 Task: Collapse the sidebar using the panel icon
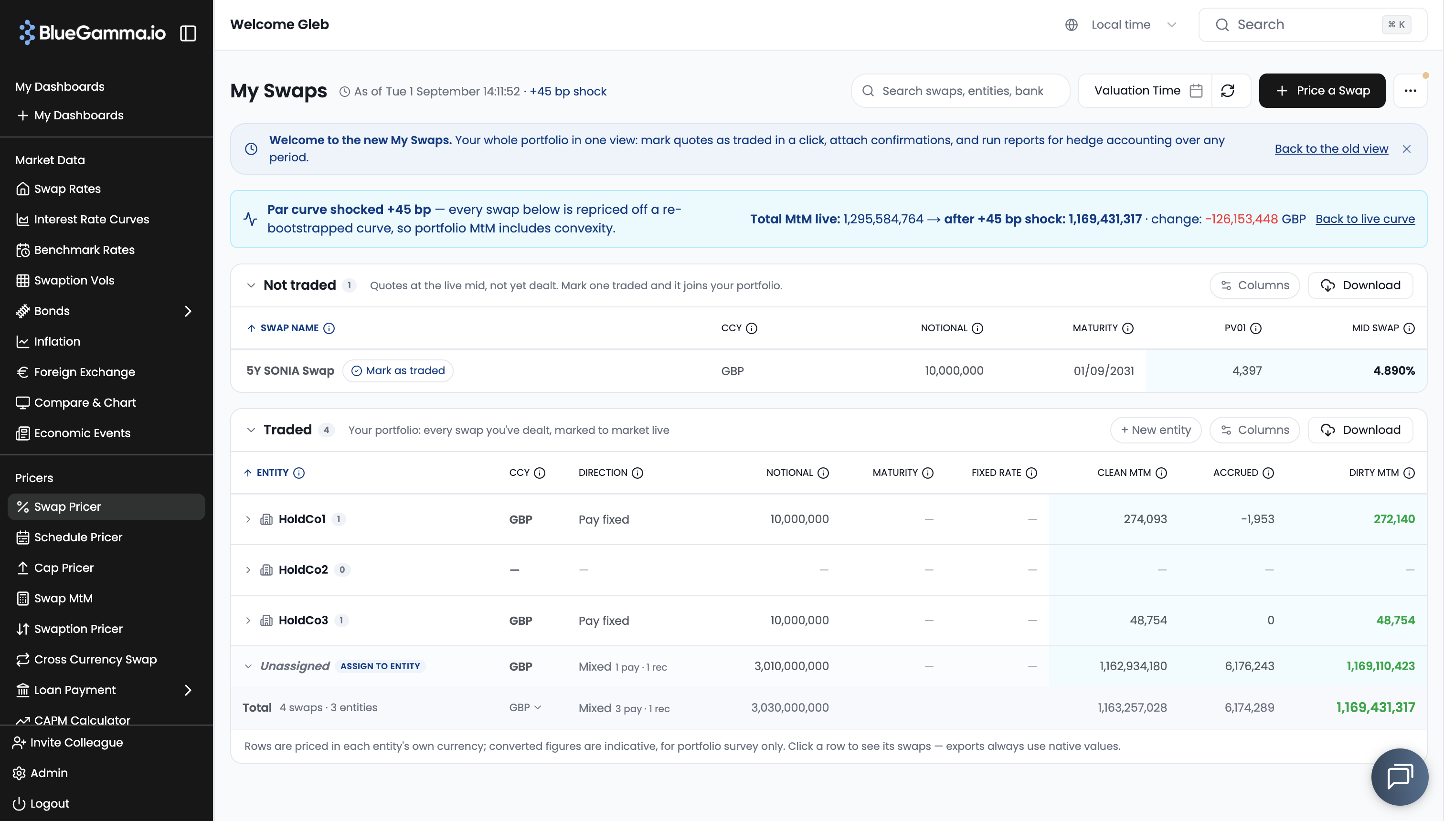188,33
